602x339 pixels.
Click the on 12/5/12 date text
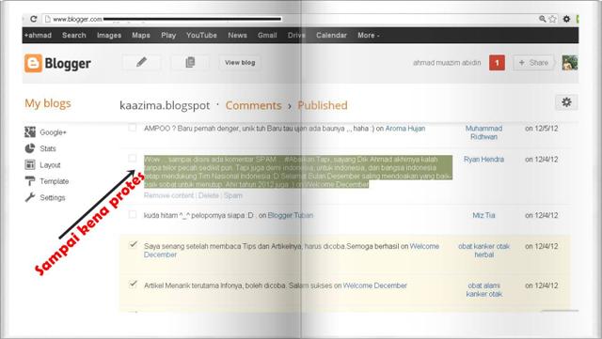point(542,129)
